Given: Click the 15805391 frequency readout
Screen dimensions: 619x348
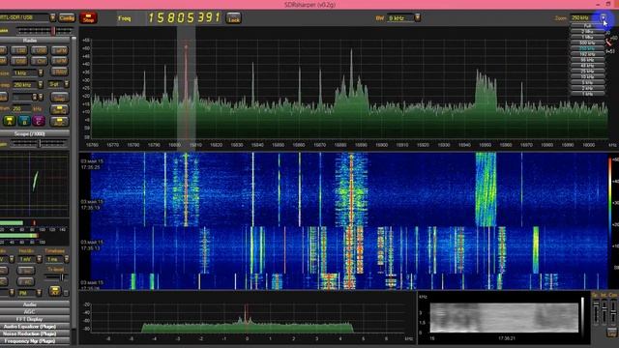Looking at the screenshot, I should (184, 17).
